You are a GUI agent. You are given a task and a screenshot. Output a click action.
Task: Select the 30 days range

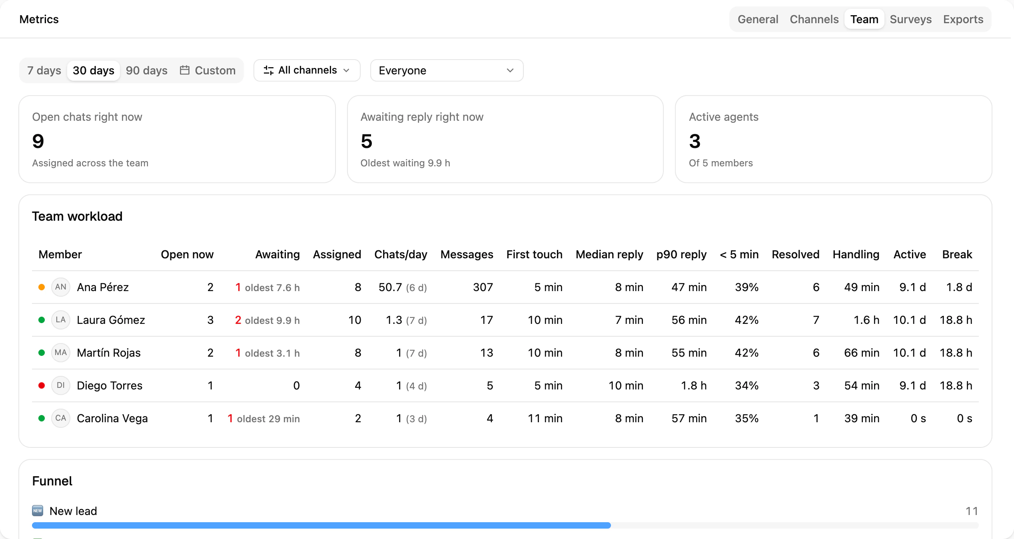click(x=94, y=70)
